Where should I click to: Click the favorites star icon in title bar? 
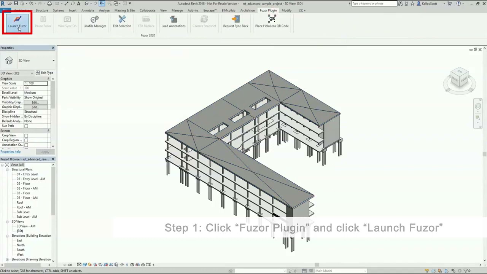[x=412, y=3]
